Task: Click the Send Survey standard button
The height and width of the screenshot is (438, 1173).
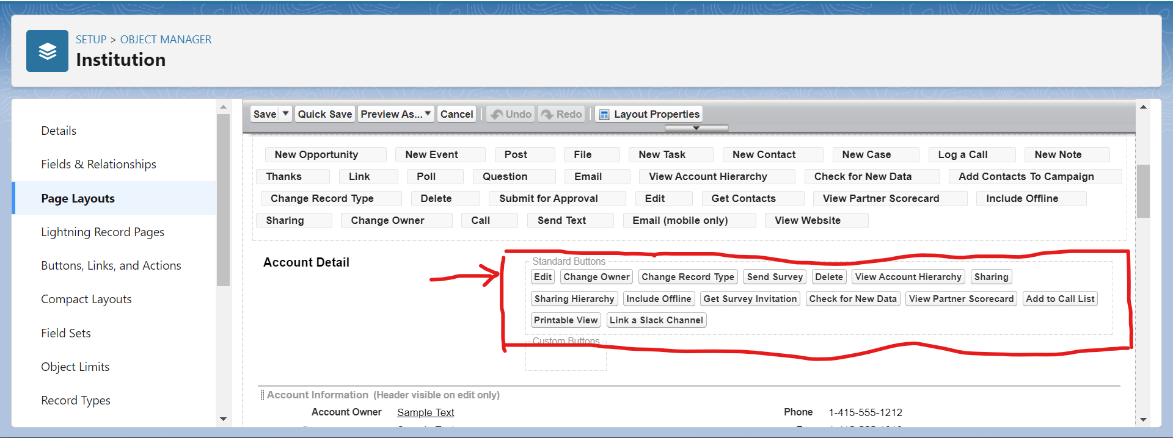Action: [775, 277]
